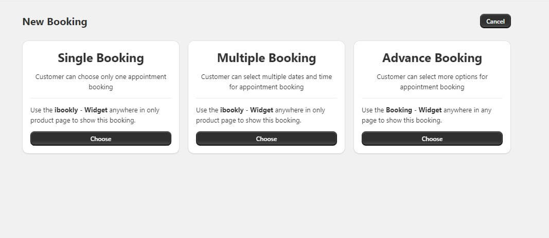
Task: Choose the Advance Booking option
Action: click(x=432, y=138)
